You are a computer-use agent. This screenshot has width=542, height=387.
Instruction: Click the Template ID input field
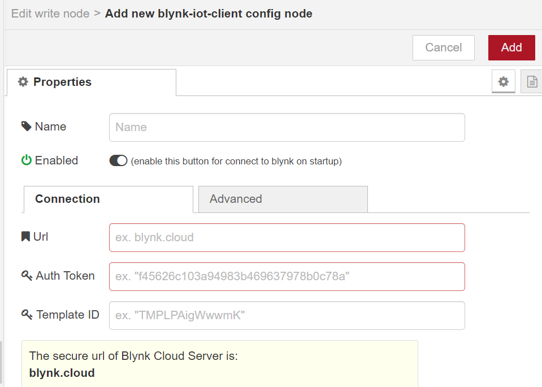click(287, 315)
